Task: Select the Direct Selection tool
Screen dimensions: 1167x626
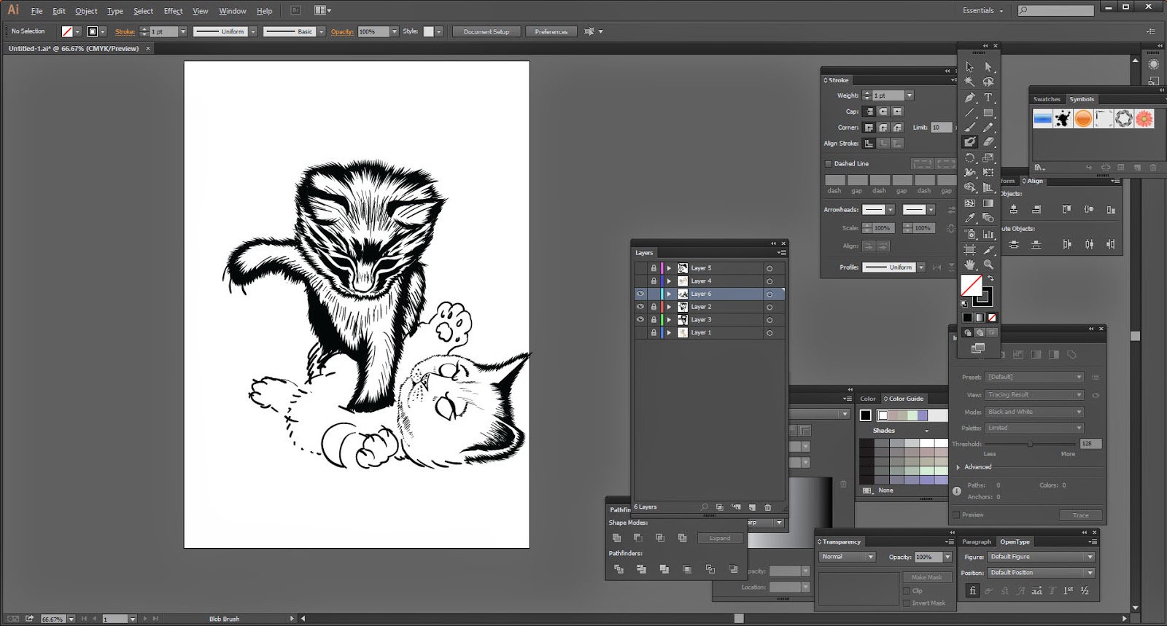Action: tap(988, 66)
